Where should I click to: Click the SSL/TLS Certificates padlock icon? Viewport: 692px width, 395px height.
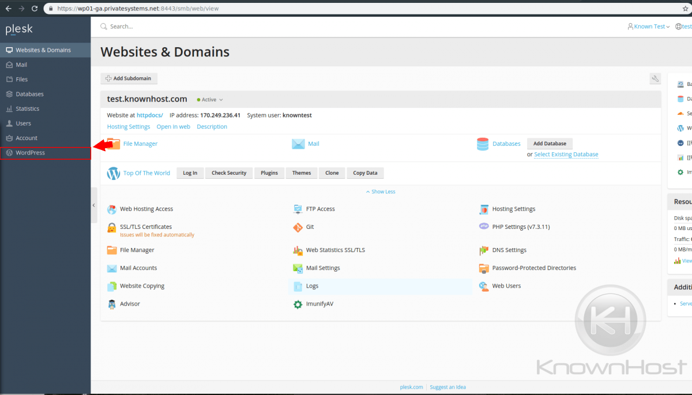point(111,227)
